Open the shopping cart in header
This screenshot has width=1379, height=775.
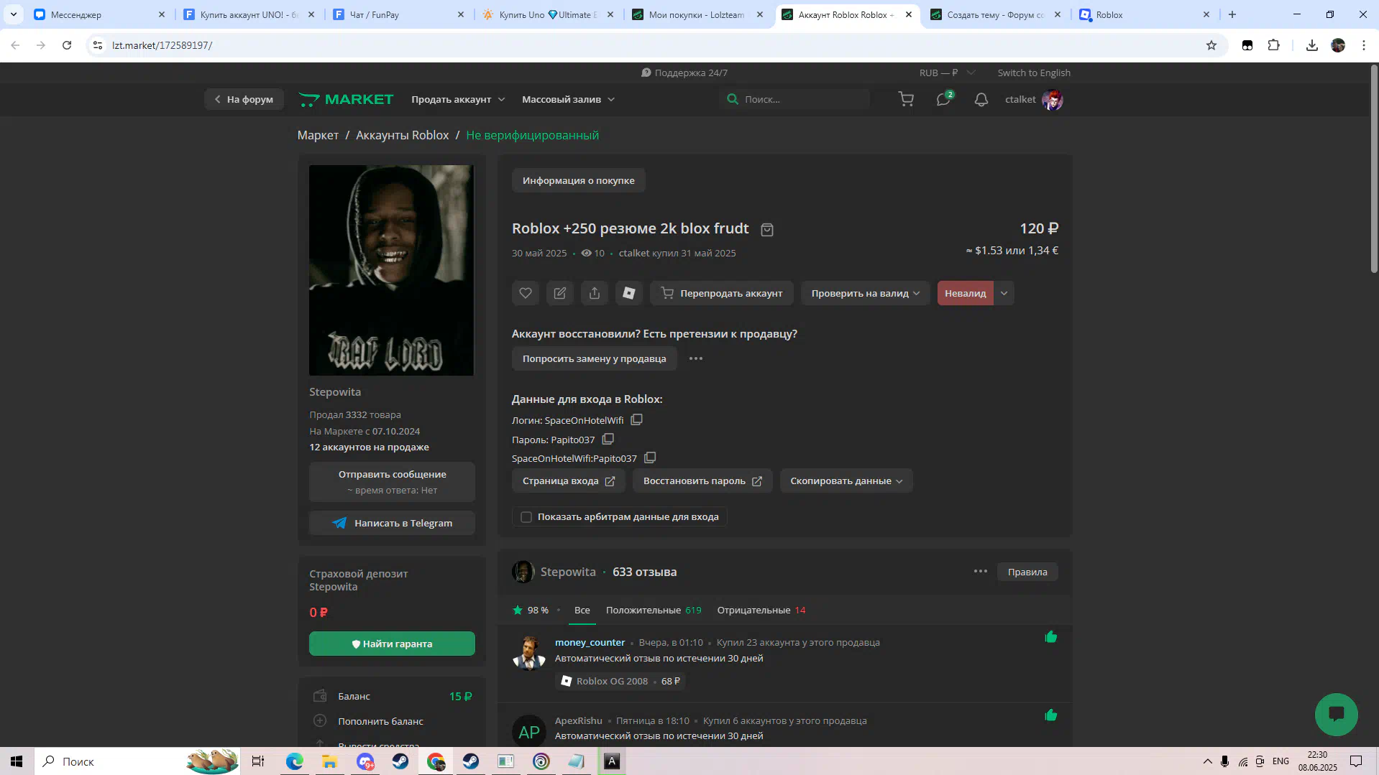tap(906, 99)
